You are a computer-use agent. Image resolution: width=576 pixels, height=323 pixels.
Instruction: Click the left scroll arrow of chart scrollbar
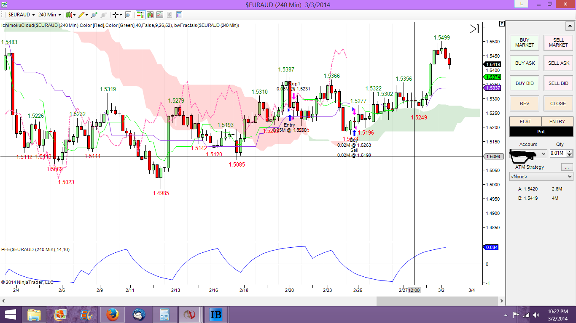click(3, 301)
